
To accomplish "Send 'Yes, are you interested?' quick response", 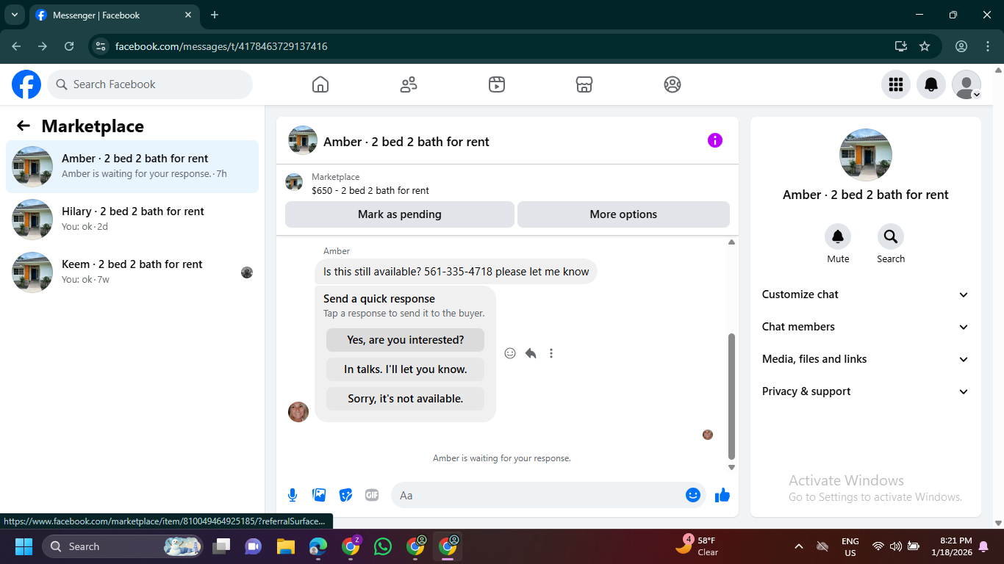I will coord(406,340).
